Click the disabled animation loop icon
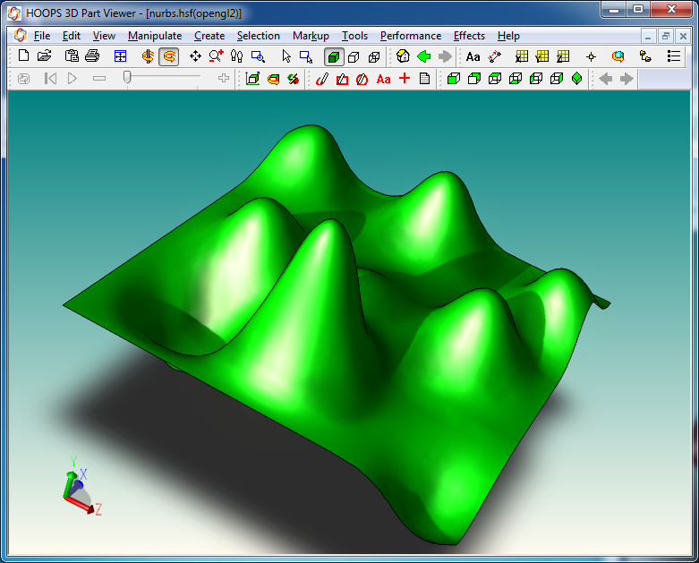 (x=23, y=79)
